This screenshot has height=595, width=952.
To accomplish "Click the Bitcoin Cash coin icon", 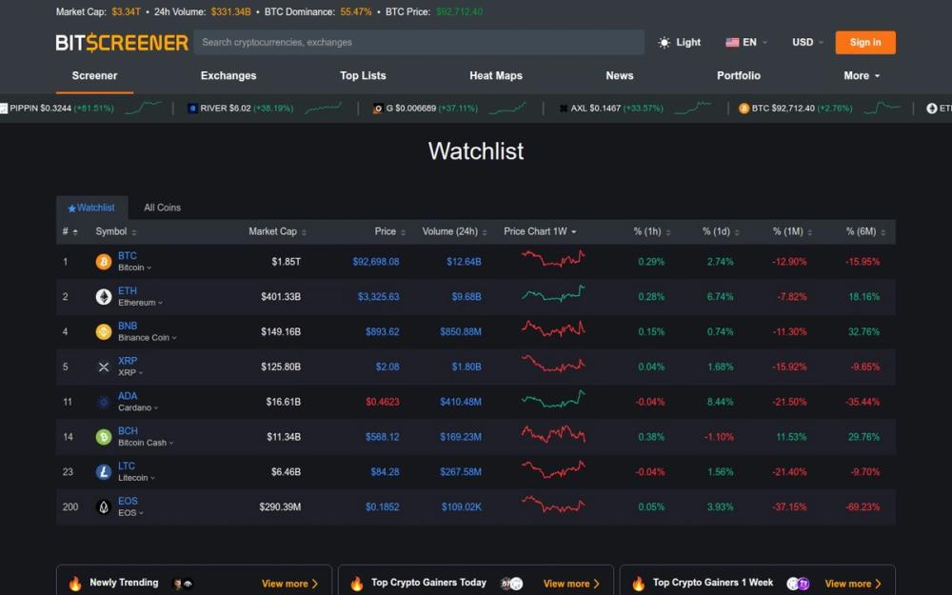I will tap(104, 437).
